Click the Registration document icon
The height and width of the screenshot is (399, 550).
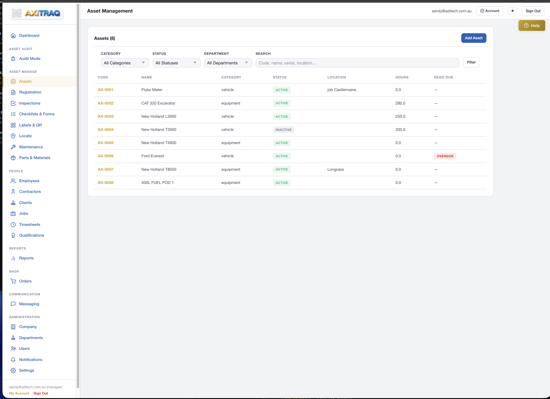coord(13,92)
